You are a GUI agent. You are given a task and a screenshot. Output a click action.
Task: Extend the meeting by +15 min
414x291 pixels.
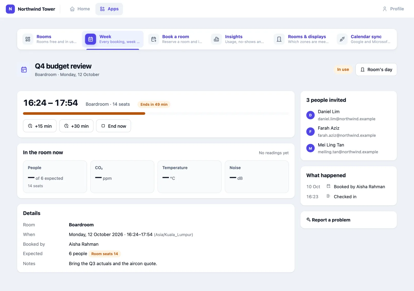[40, 126]
